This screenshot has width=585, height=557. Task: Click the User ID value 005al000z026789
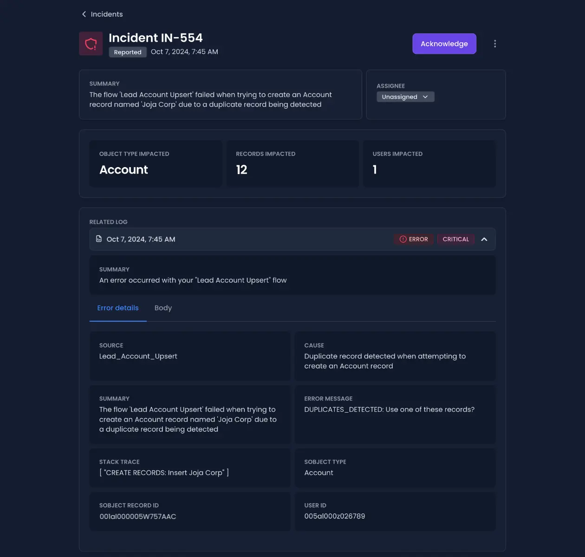pyautogui.click(x=335, y=516)
